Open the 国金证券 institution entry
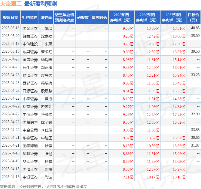The height and width of the screenshot is (189, 201). (x=30, y=28)
